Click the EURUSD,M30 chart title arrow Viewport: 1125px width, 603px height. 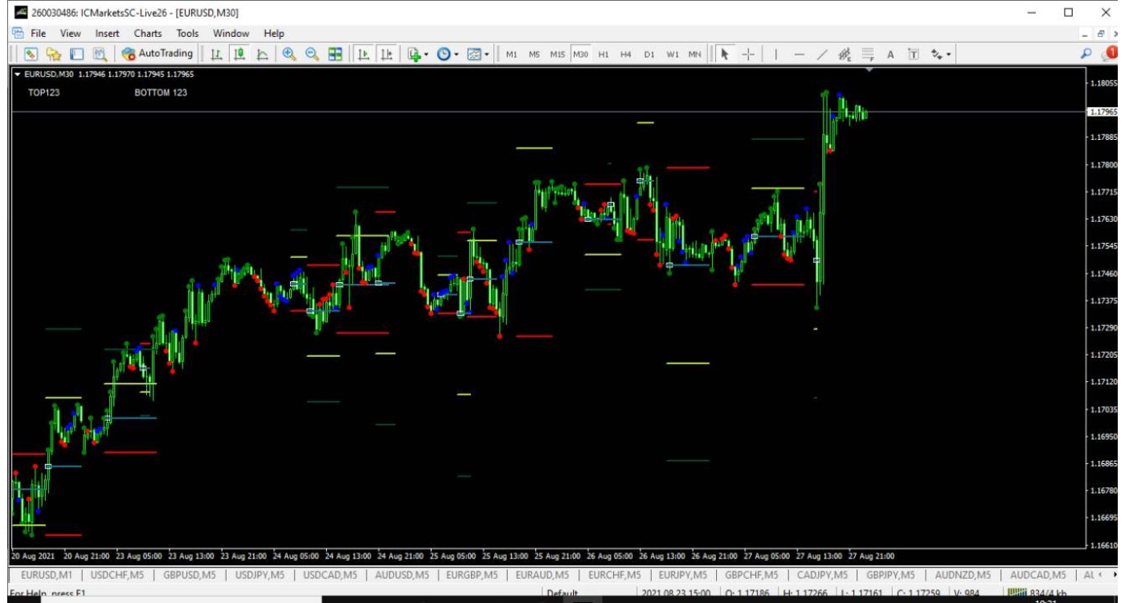click(18, 74)
